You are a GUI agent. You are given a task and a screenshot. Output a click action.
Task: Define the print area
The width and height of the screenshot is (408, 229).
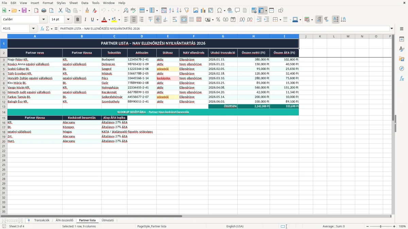[x=254, y=11]
